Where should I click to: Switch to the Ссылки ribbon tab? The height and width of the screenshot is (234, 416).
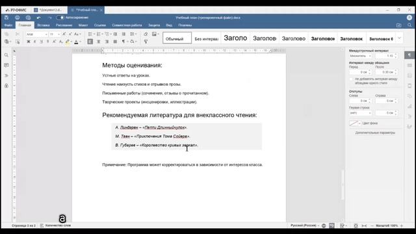click(x=100, y=25)
